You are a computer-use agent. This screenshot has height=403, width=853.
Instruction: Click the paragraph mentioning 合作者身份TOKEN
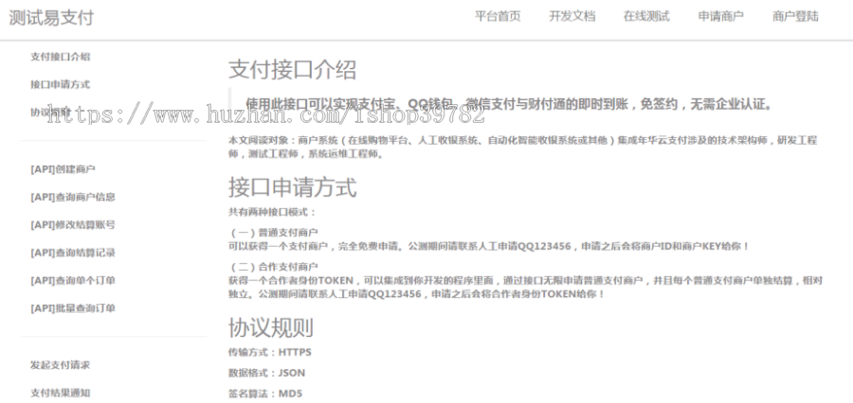pyautogui.click(x=525, y=288)
